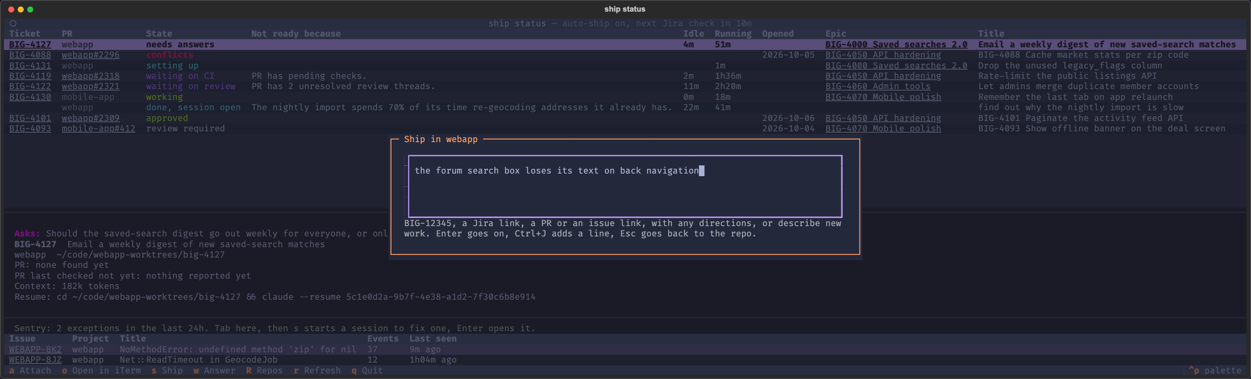Open pull request webapp#2321
The image size is (1251, 379).
(90, 86)
